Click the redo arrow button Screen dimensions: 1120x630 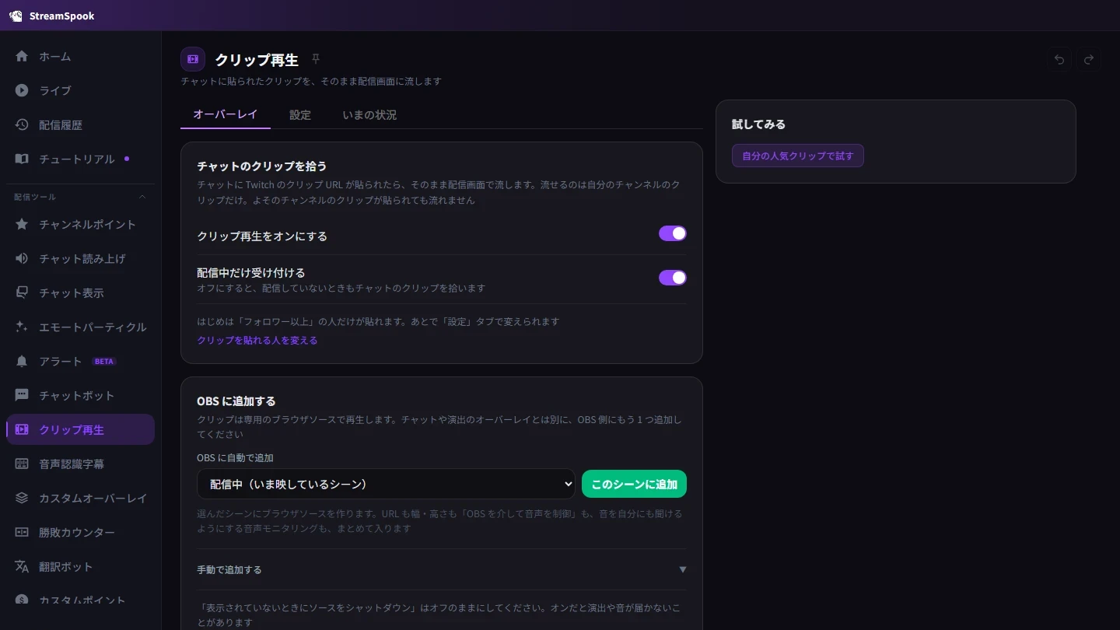pyautogui.click(x=1089, y=59)
